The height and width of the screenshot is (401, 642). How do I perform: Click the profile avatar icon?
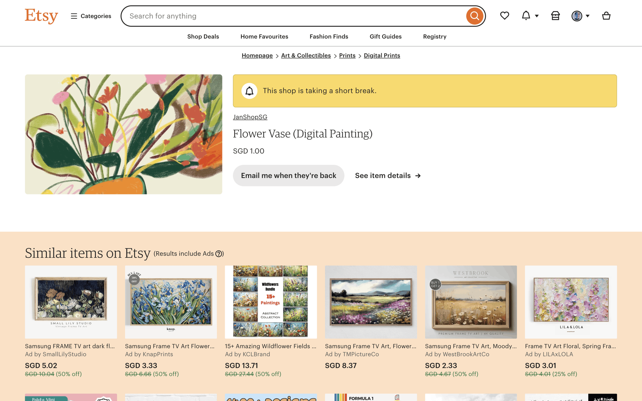(x=577, y=16)
